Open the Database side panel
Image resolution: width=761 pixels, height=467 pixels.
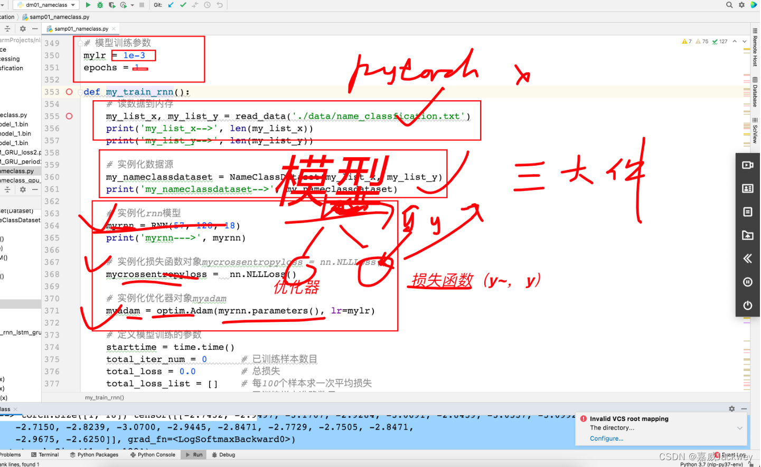[x=755, y=92]
